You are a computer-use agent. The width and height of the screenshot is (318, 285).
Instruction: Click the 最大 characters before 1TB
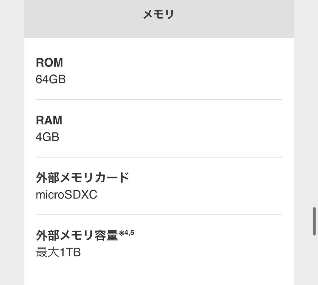pyautogui.click(x=47, y=252)
